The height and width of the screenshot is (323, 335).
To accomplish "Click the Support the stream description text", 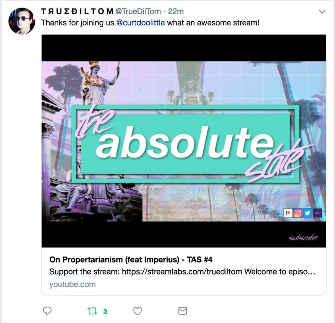I will tap(182, 272).
